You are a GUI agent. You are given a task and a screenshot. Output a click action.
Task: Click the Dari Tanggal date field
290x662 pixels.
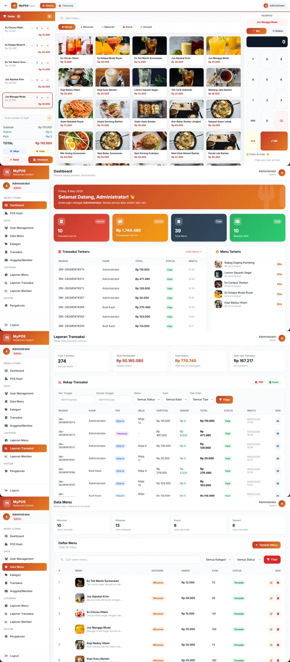[x=76, y=399]
